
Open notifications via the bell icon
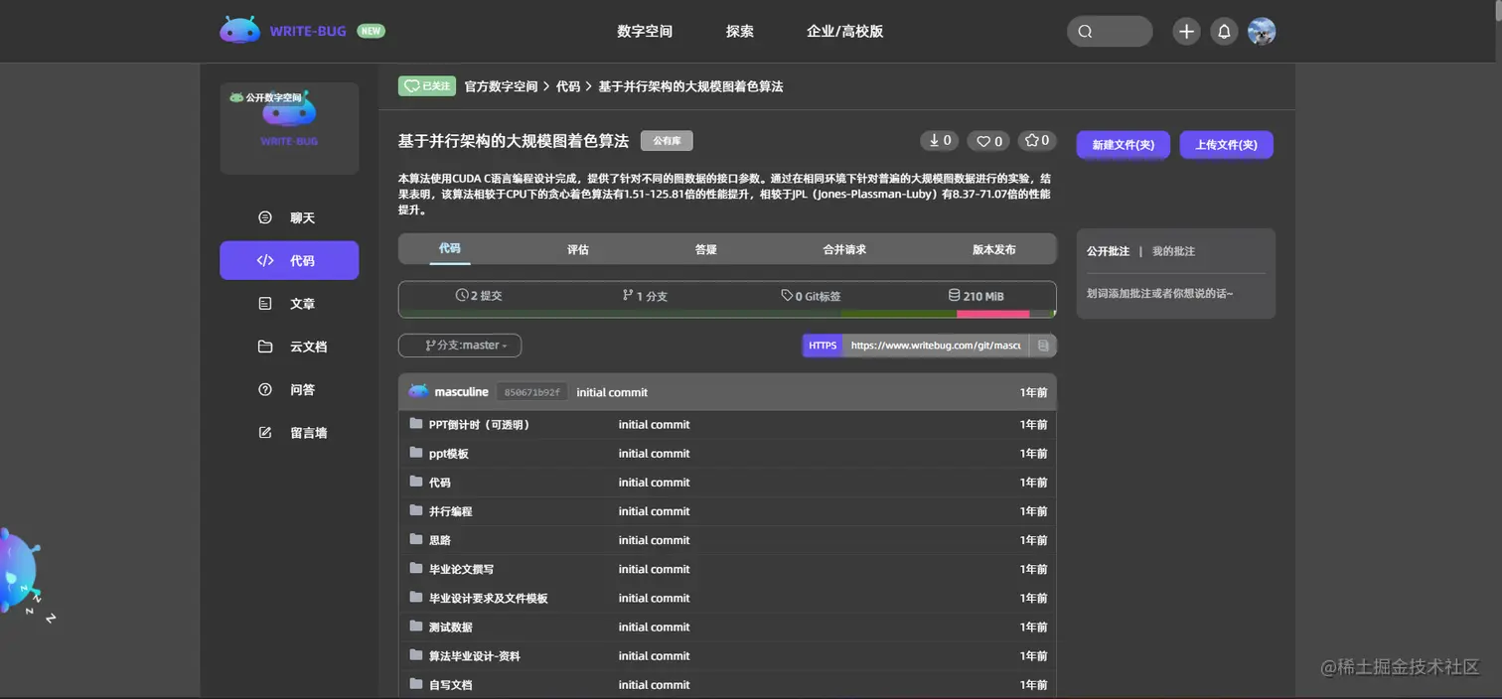pos(1224,31)
